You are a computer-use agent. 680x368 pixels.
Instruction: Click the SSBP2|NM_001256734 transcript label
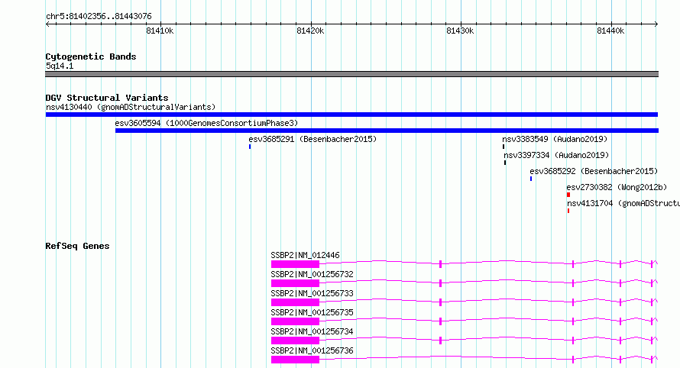pos(312,331)
